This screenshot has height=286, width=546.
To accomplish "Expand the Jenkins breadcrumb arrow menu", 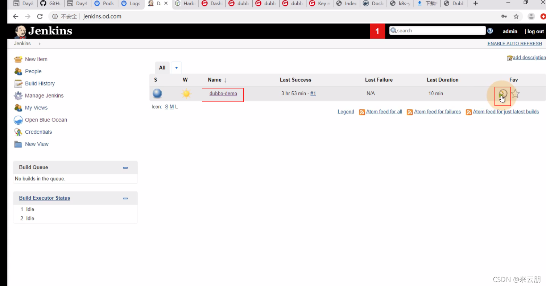I will point(40,43).
